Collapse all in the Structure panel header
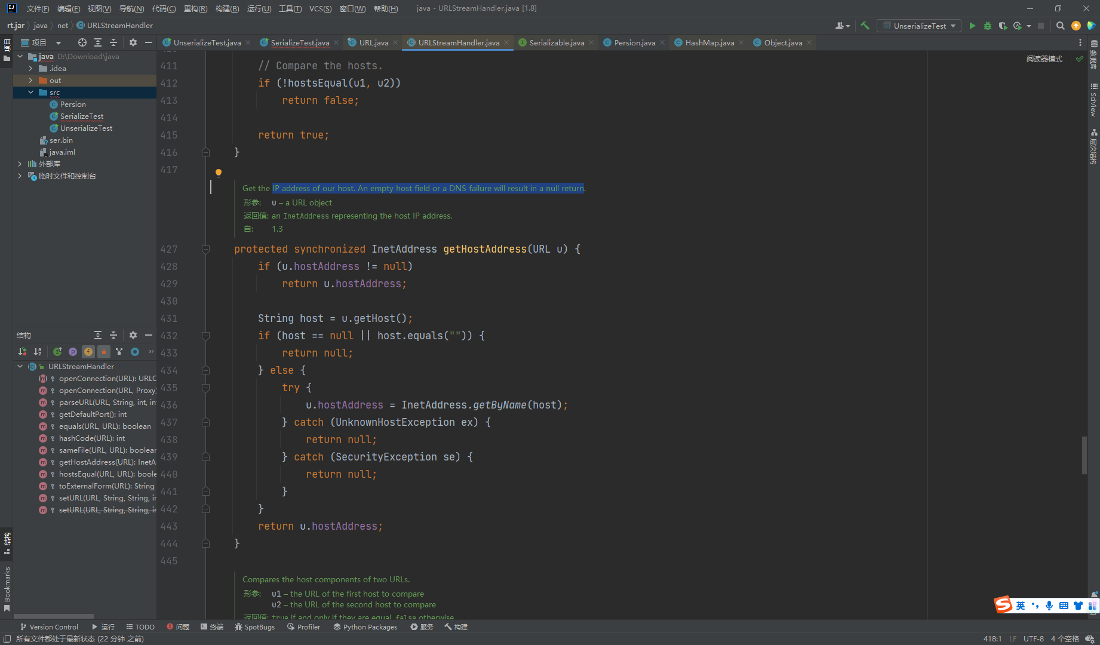Image resolution: width=1100 pixels, height=645 pixels. tap(113, 335)
